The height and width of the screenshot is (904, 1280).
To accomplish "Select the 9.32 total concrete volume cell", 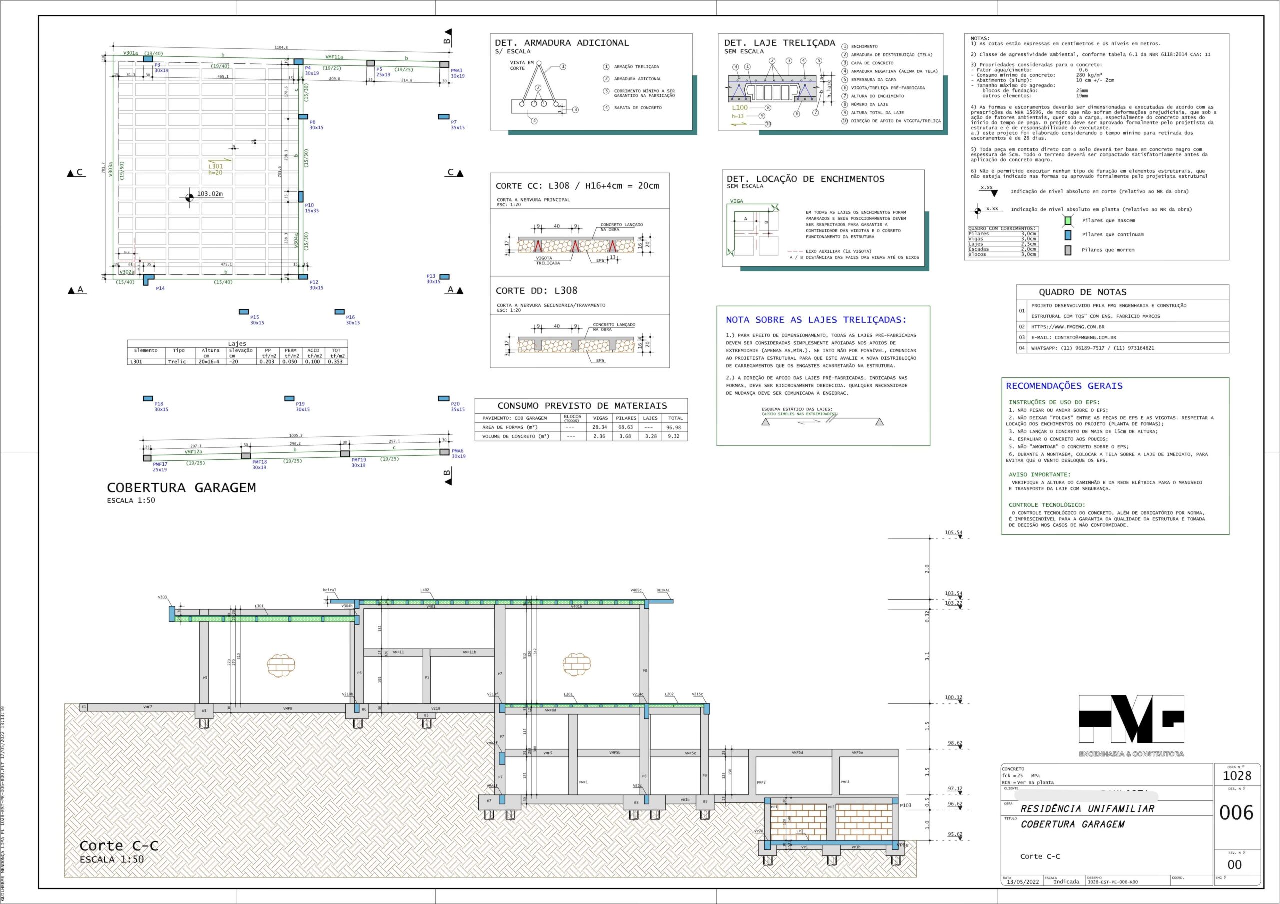I will click(x=674, y=436).
